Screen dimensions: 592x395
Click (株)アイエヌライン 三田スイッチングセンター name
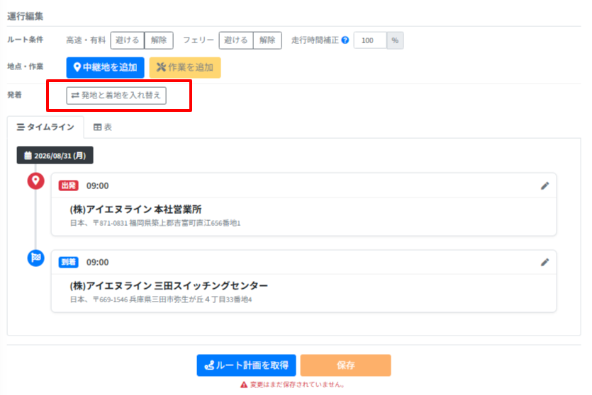point(169,286)
